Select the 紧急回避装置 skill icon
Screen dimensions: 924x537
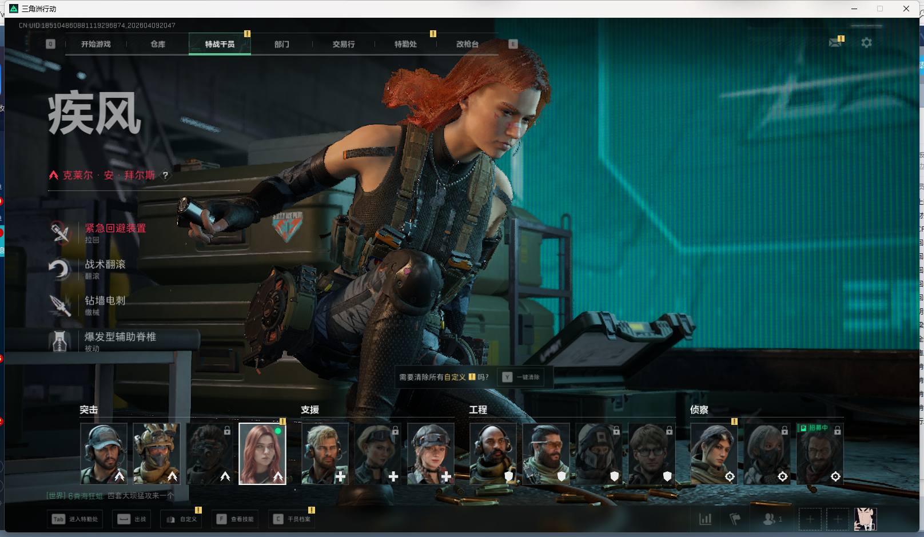click(59, 233)
